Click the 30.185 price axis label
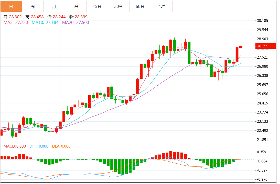This screenshot has height=184, width=280. pyautogui.click(x=263, y=21)
